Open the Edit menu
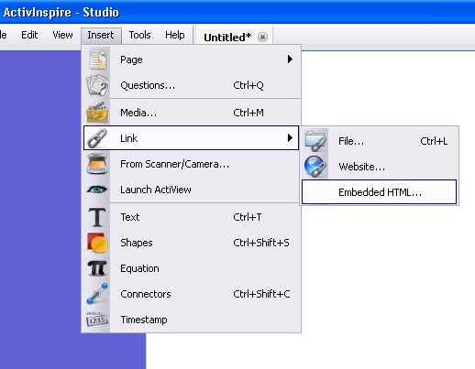 coord(29,35)
